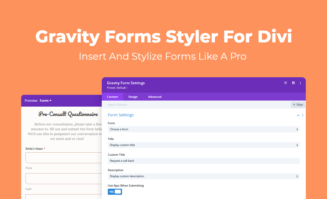The width and height of the screenshot is (327, 199).
Task: Toggle the YES switch under Ajax setting
Action: pyautogui.click(x=115, y=191)
